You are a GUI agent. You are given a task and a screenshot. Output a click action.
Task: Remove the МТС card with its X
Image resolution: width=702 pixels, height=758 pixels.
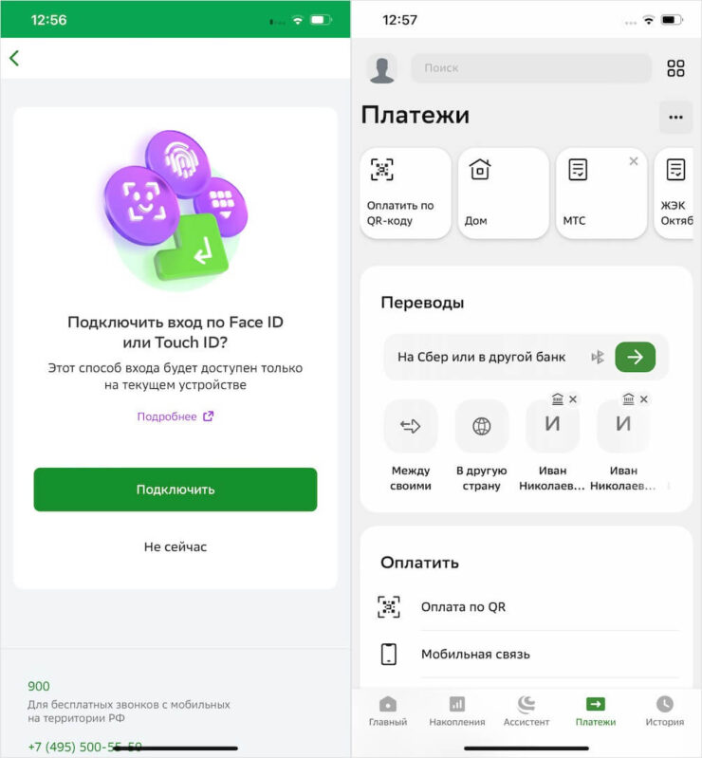[634, 161]
